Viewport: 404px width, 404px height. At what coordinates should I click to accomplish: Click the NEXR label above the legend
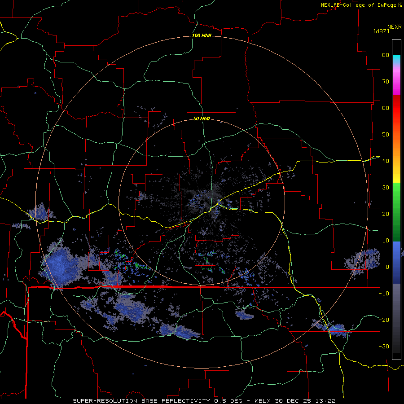click(395, 27)
